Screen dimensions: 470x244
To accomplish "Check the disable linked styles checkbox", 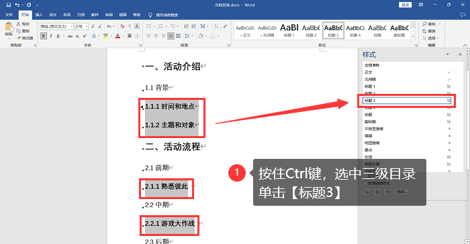I will pyautogui.click(x=365, y=183).
